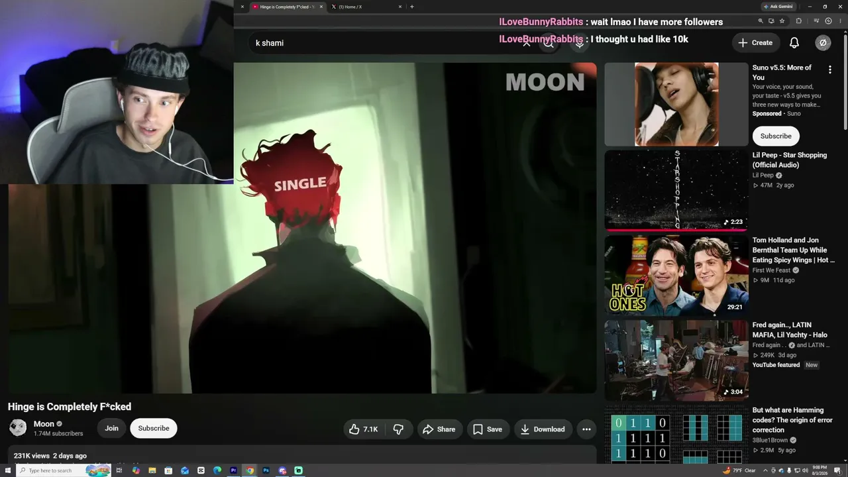The width and height of the screenshot is (848, 477).
Task: Open Moon channel avatar
Action: [x=18, y=428]
